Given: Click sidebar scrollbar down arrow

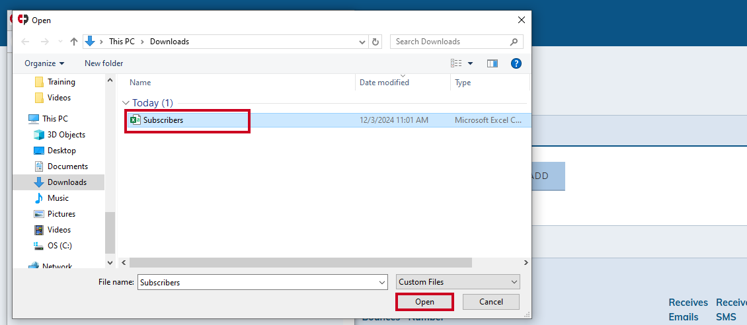Looking at the screenshot, I should click(110, 263).
